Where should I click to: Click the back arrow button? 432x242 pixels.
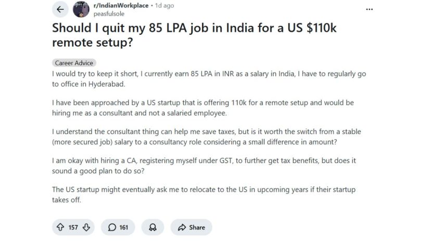click(61, 9)
